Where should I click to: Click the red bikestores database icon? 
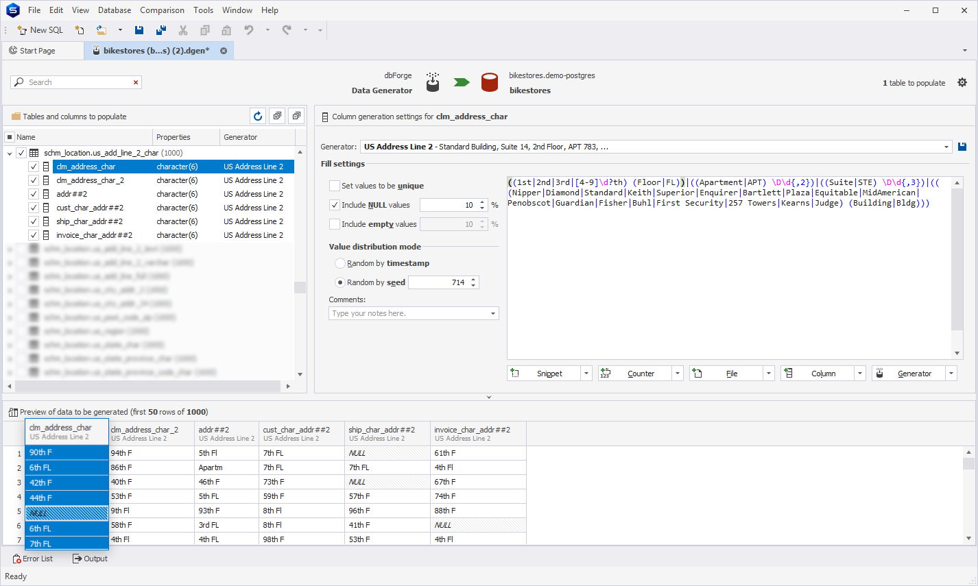(489, 82)
